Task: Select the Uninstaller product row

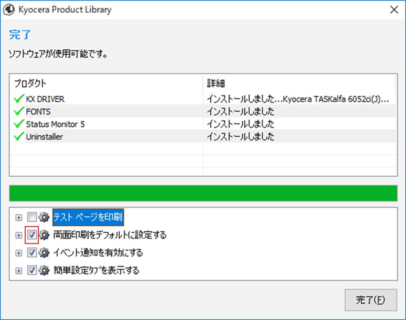Action: coord(203,136)
